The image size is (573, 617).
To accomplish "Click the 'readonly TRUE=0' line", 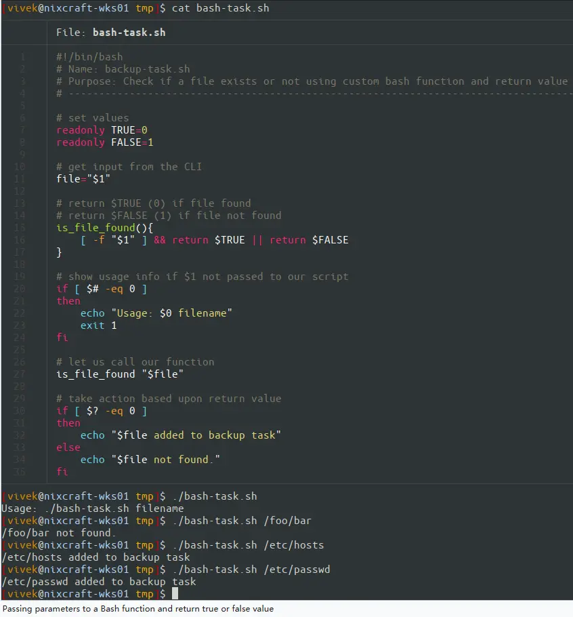I will 102,130.
